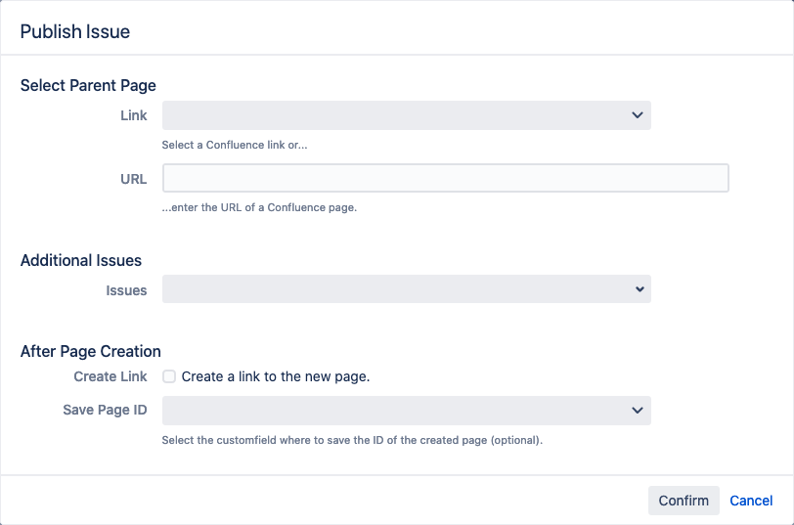Click the small arrow on Issues select
The height and width of the screenshot is (525, 794).
pos(640,289)
